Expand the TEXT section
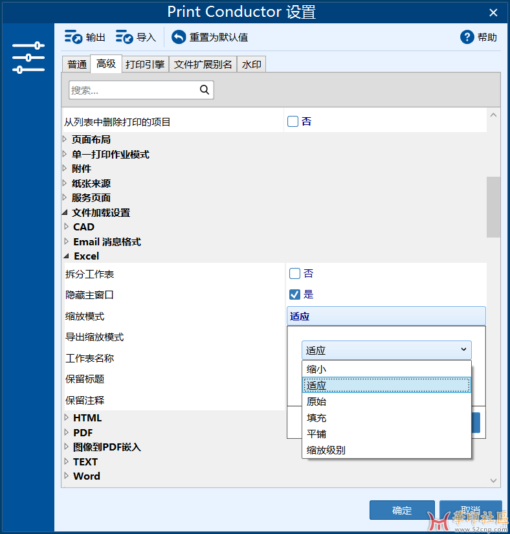The image size is (510, 534). [x=67, y=462]
